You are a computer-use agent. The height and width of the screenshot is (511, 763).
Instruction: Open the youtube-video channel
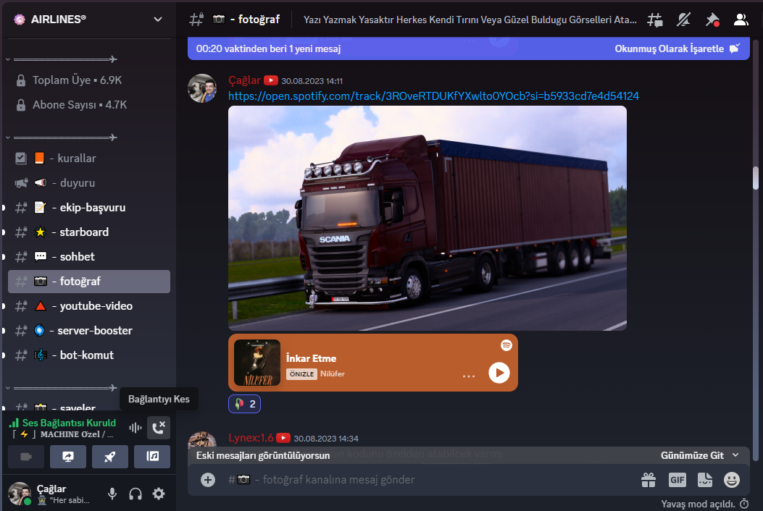tap(89, 306)
